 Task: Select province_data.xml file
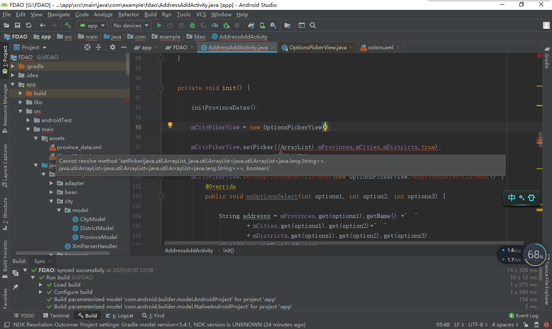pos(79,147)
